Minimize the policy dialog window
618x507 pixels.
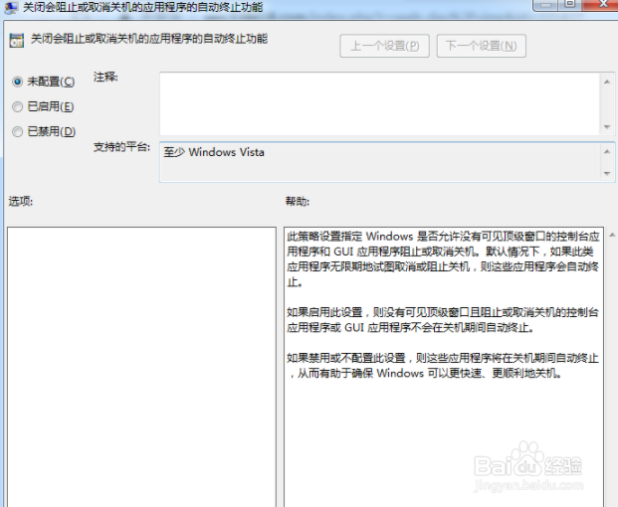point(545,4)
